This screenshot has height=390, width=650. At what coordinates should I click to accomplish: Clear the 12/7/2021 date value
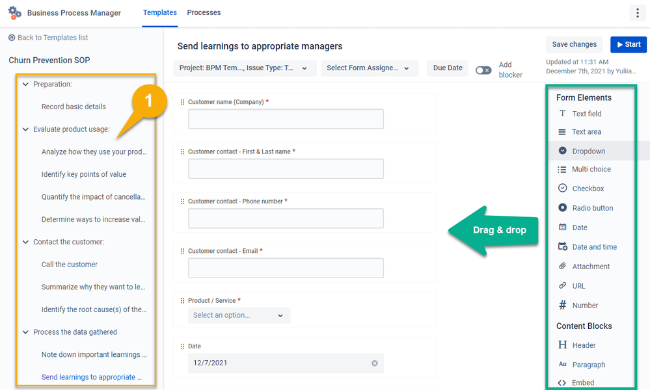[375, 363]
